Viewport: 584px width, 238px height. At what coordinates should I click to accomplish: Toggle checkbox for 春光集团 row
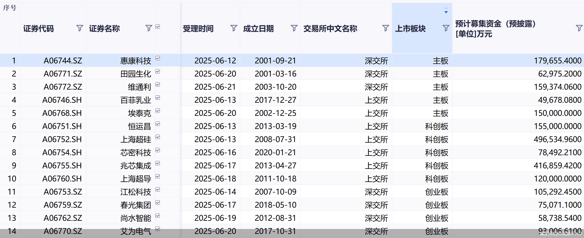[158, 202]
